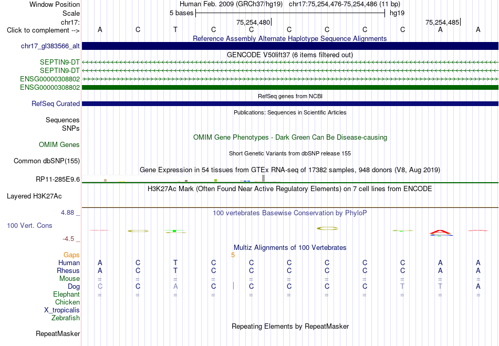Click the Common dbSNP(155) label
The image size is (499, 346).
click(47, 161)
